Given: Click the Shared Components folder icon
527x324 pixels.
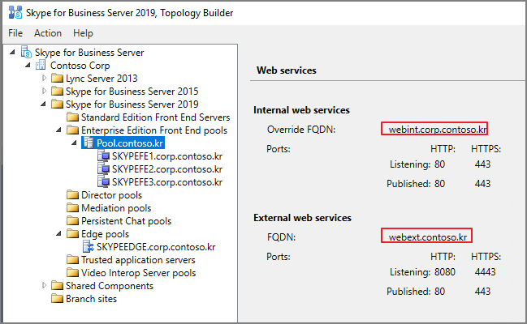Looking at the screenshot, I should click(x=57, y=285).
